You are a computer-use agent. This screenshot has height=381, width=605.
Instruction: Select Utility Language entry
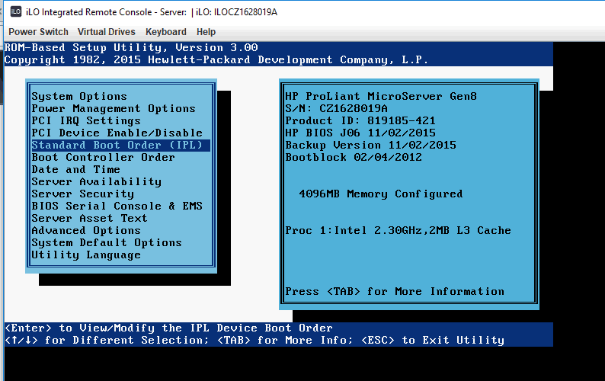pyautogui.click(x=86, y=255)
